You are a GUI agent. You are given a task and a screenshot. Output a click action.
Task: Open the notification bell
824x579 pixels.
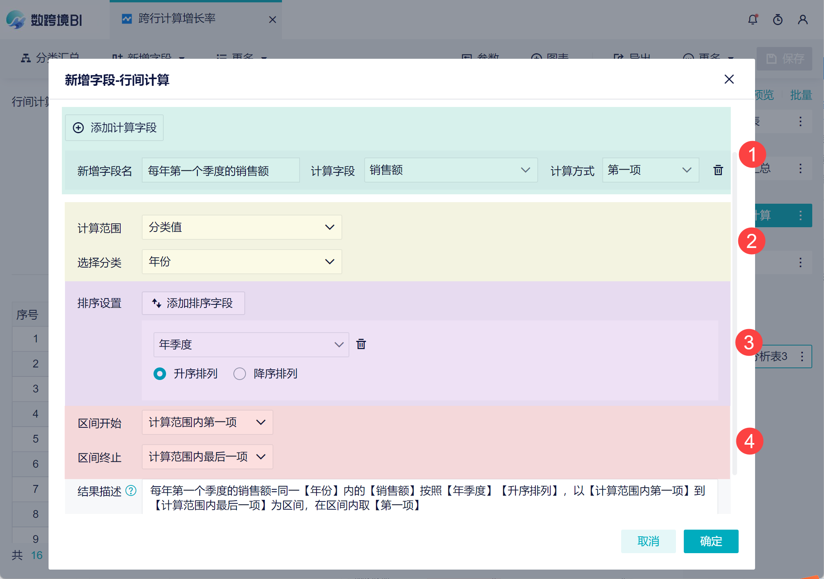click(x=753, y=20)
